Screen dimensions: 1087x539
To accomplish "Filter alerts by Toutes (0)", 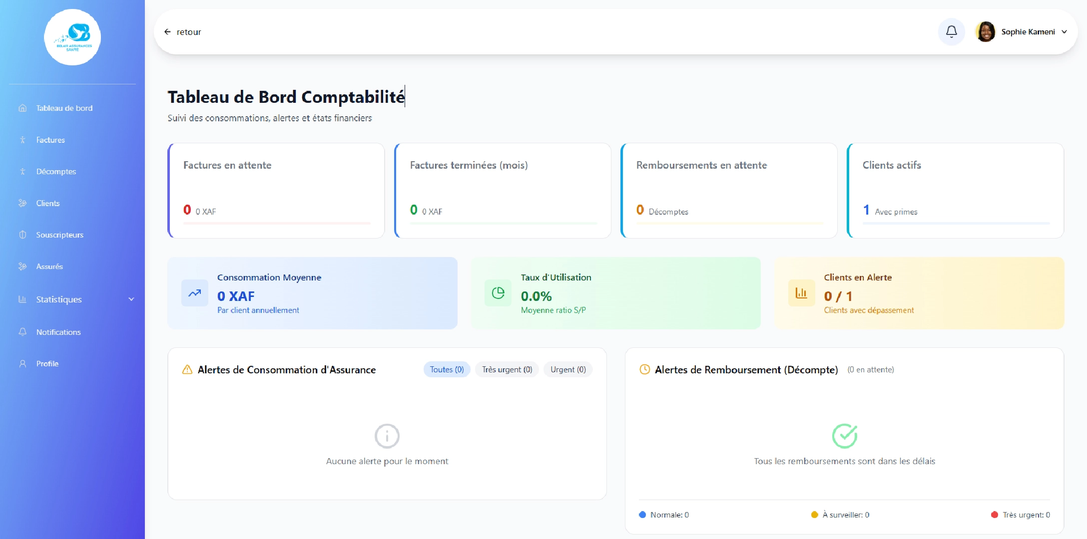I will tap(446, 369).
